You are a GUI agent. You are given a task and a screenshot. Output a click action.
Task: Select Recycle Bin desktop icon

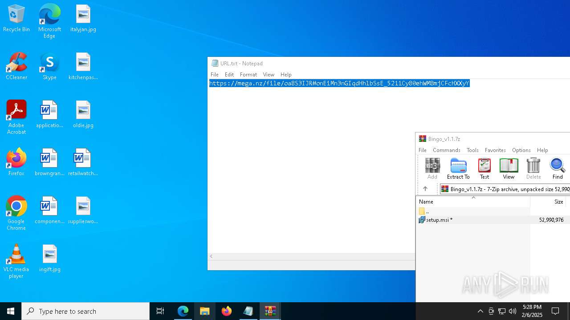point(16,19)
